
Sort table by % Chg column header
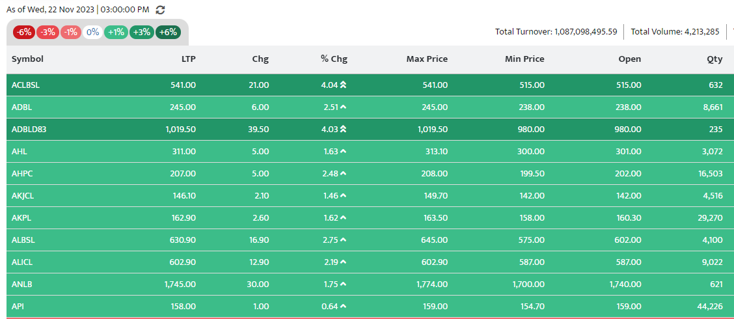(334, 59)
